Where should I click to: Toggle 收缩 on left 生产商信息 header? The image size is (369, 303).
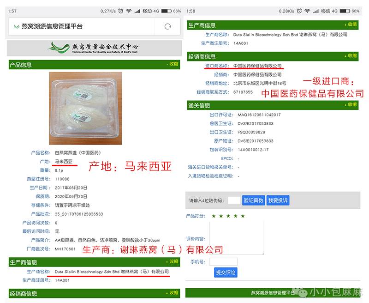172,261
